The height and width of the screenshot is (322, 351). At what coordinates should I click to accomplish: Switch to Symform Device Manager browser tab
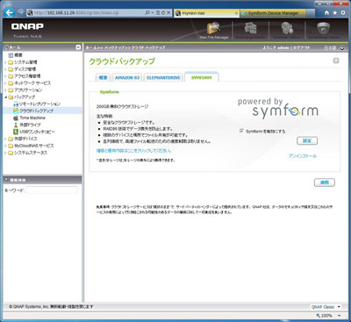tap(273, 13)
